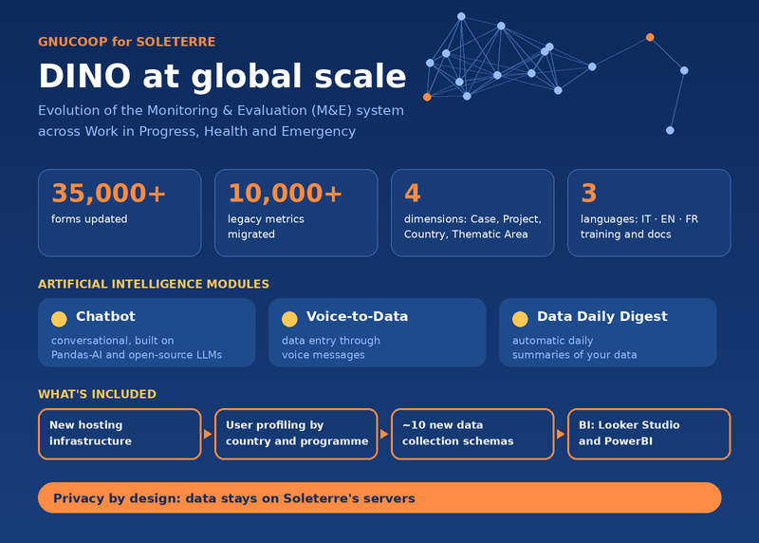Image resolution: width=759 pixels, height=543 pixels.
Task: Open the Data Daily Digest card
Action: (x=607, y=332)
